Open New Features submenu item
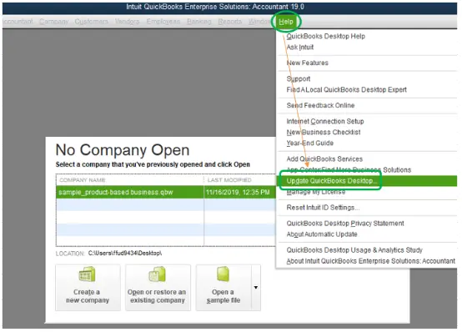Screen dimensions: 462x332 (308, 63)
